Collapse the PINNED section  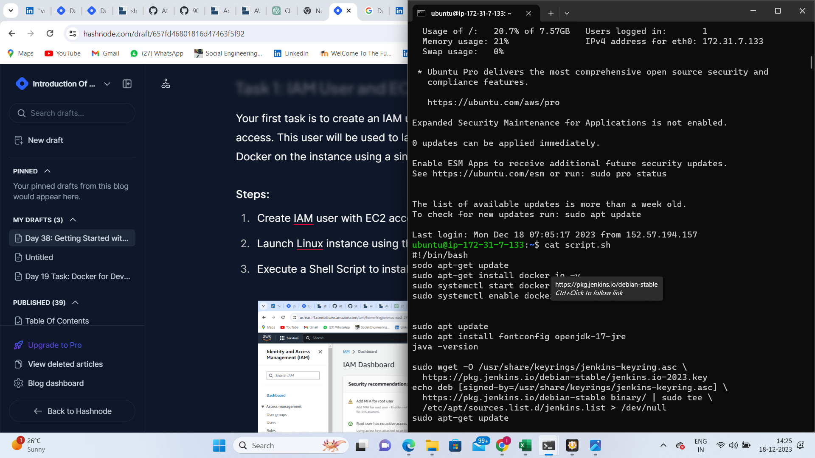(x=48, y=171)
